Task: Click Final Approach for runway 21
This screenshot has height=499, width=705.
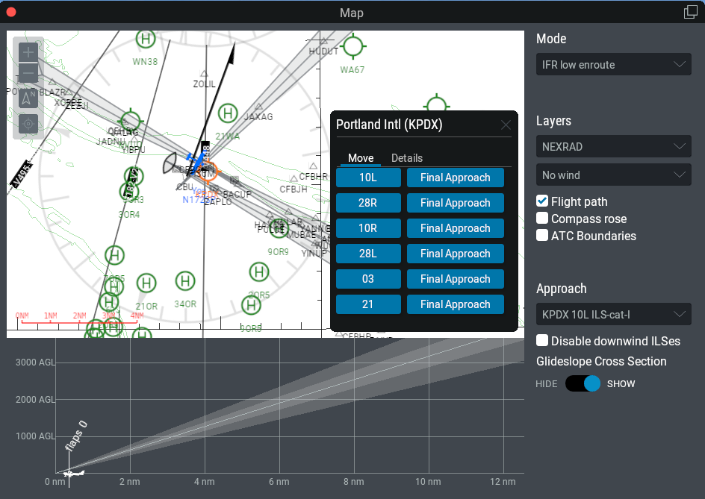Action: [456, 304]
